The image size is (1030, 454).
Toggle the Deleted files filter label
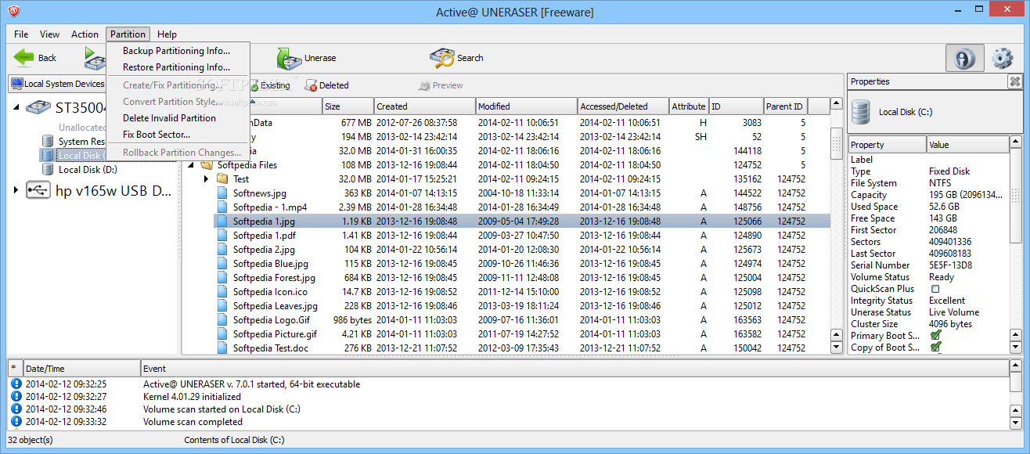tap(333, 85)
